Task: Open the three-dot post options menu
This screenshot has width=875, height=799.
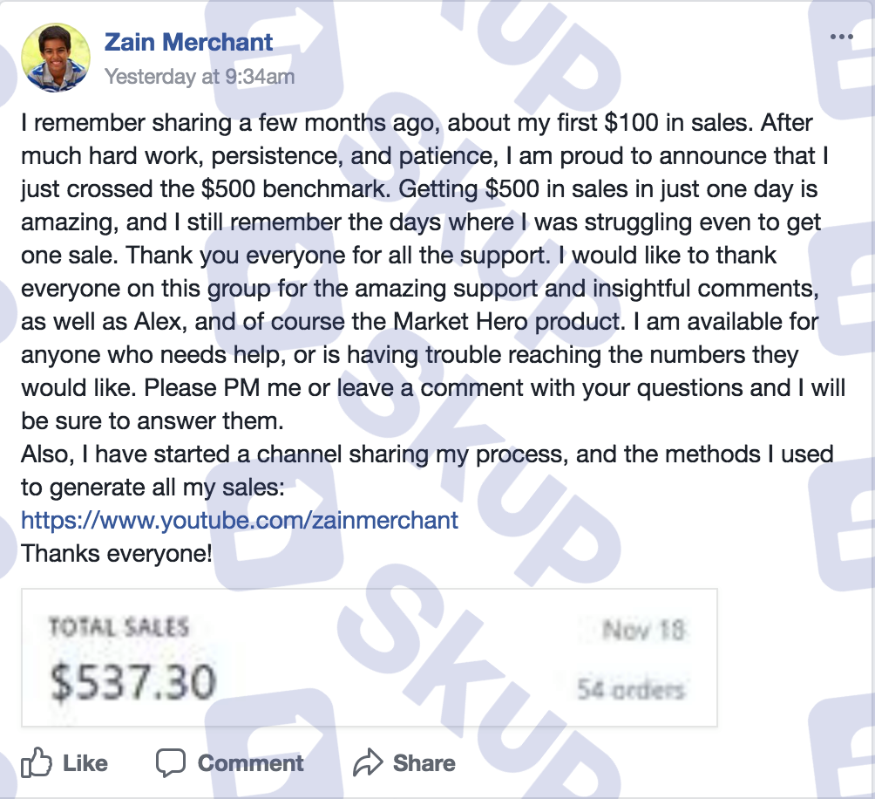Action: click(842, 37)
